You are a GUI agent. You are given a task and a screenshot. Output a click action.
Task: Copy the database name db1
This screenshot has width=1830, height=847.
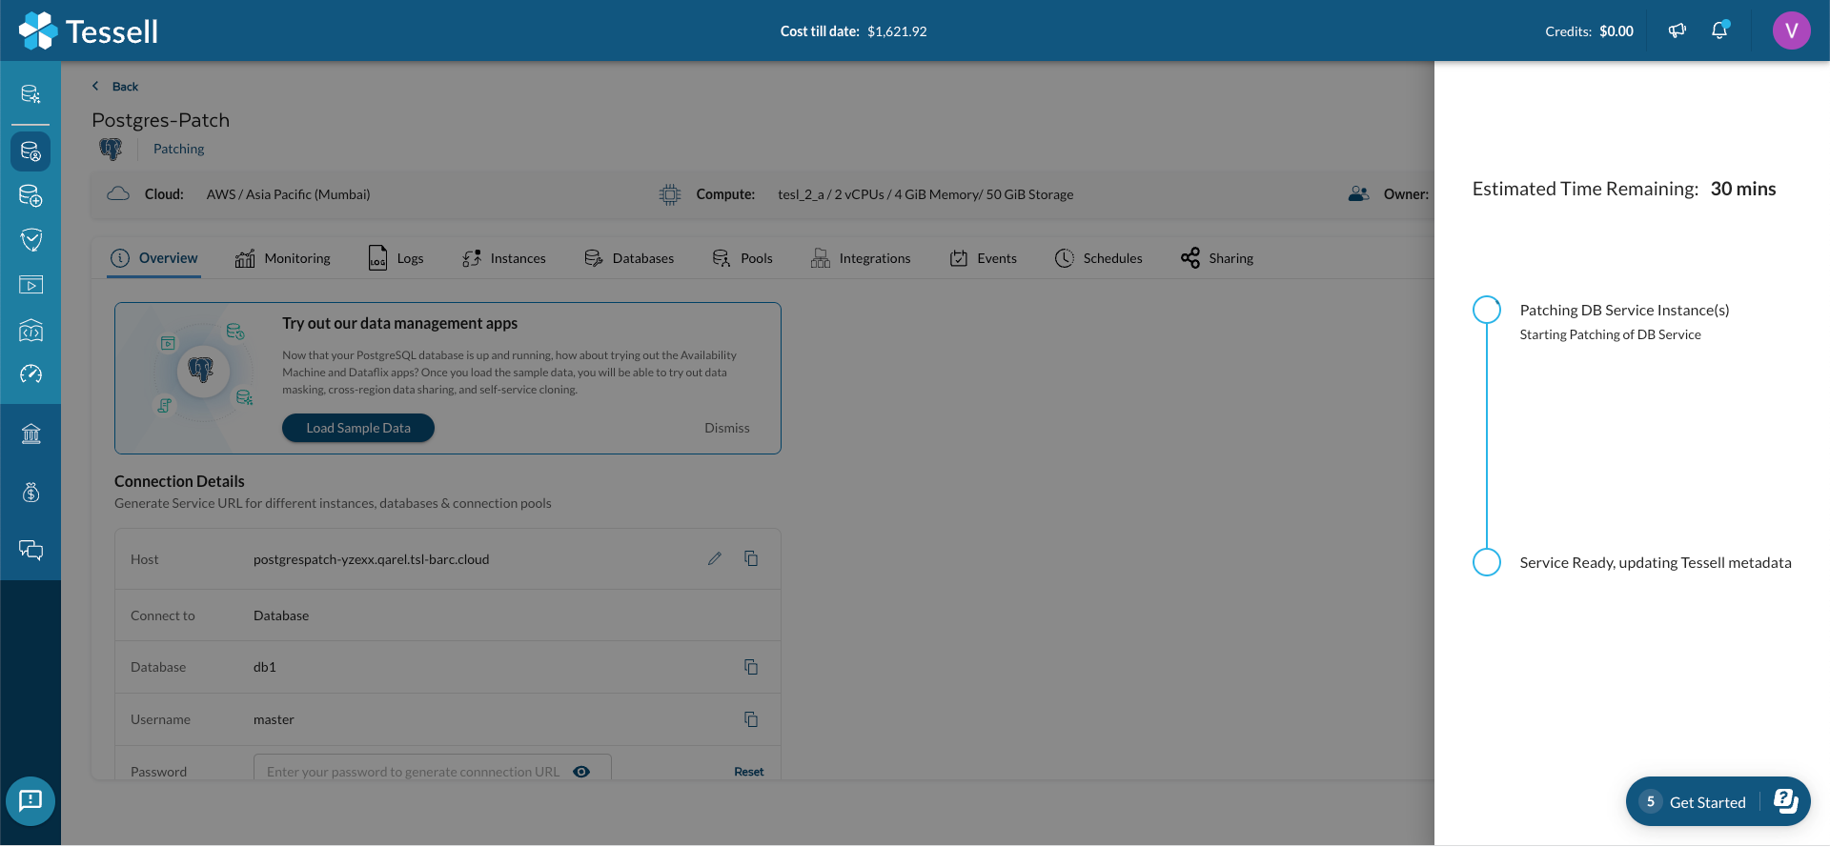pyautogui.click(x=751, y=667)
